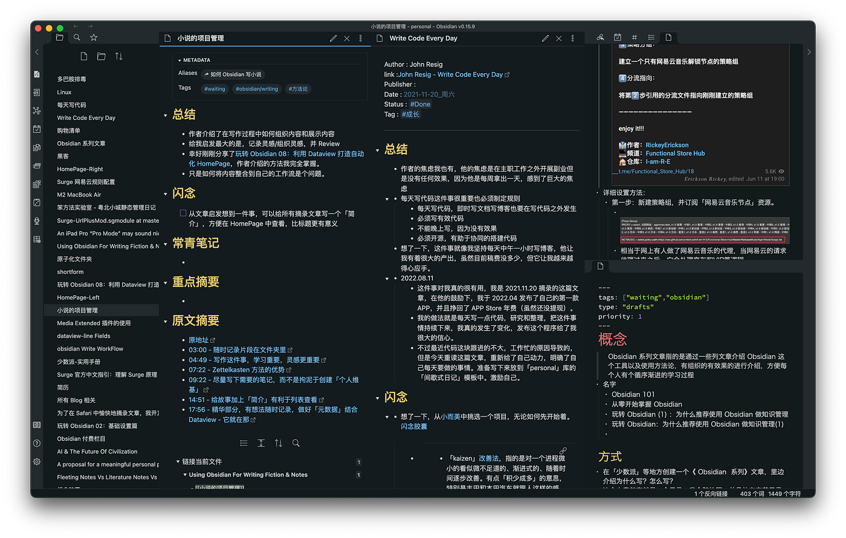Fold 闪念 heading in Write Code pane
This screenshot has width=846, height=538.
pyautogui.click(x=378, y=398)
